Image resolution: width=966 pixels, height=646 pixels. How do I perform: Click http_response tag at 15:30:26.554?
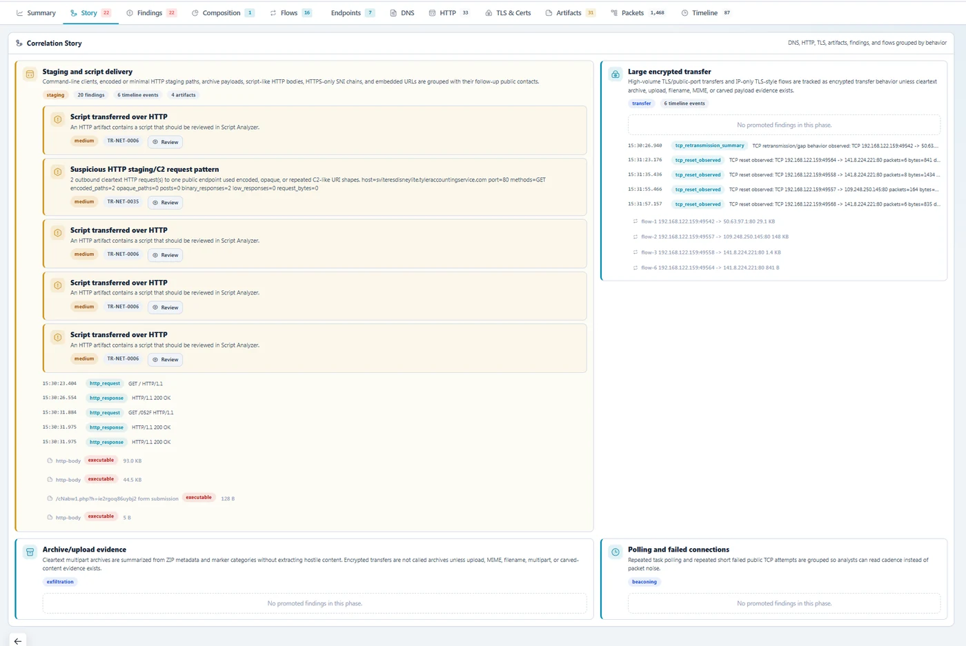(x=106, y=398)
